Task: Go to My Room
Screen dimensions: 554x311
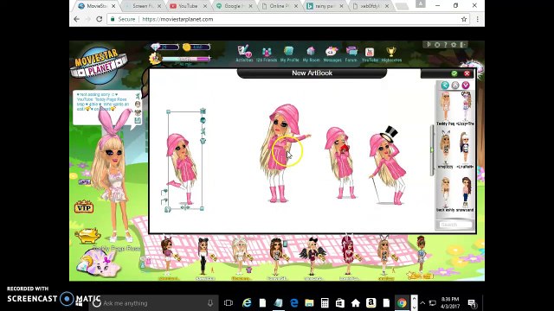Action: pyautogui.click(x=311, y=54)
